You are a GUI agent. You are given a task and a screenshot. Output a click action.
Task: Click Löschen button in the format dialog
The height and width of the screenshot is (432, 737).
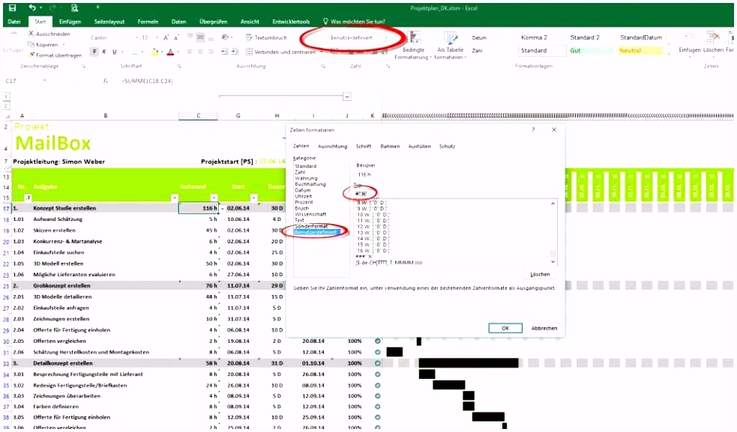[540, 274]
